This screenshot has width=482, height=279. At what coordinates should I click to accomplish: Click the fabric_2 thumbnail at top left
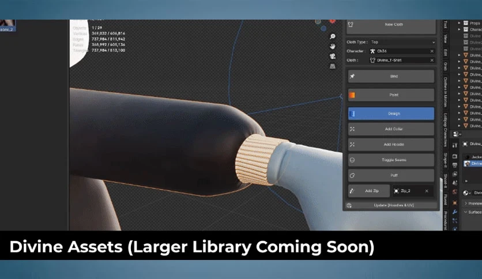point(7,25)
